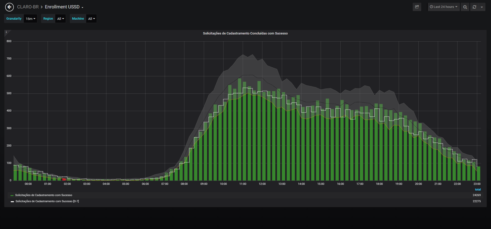The height and width of the screenshot is (229, 491).
Task: Click the 800 y-axis label
Action: [9, 41]
